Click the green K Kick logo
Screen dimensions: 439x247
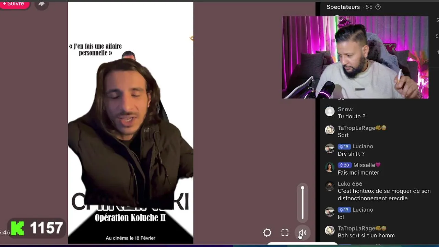[18, 228]
